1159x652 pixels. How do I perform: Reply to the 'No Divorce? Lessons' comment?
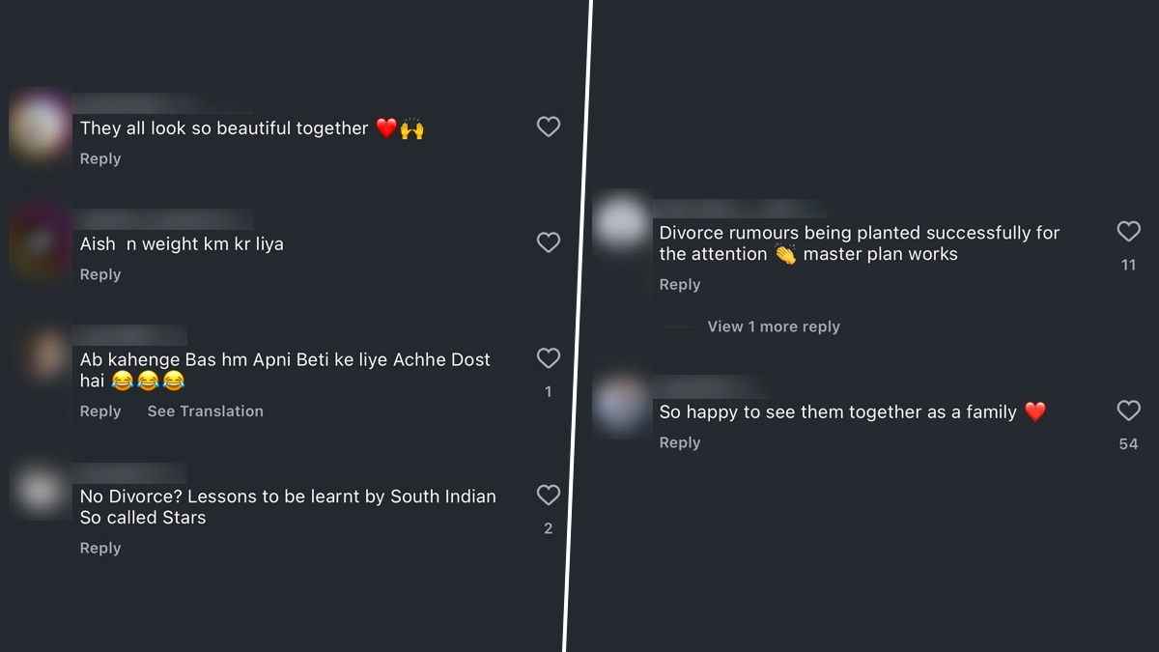100,549
